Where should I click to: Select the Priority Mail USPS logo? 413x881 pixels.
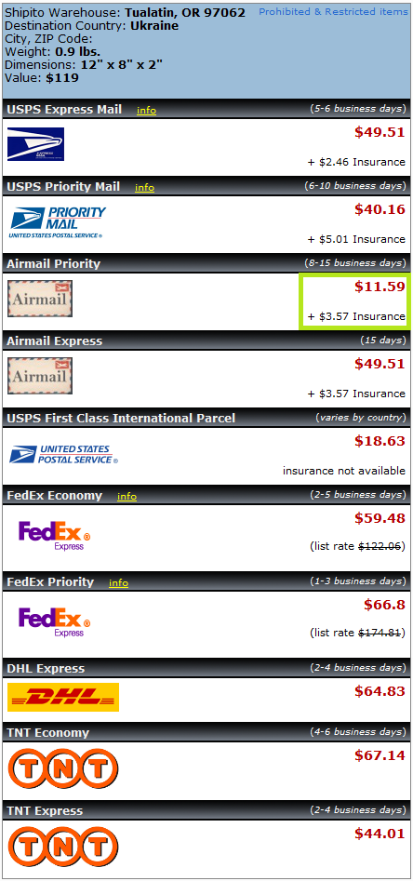58,222
